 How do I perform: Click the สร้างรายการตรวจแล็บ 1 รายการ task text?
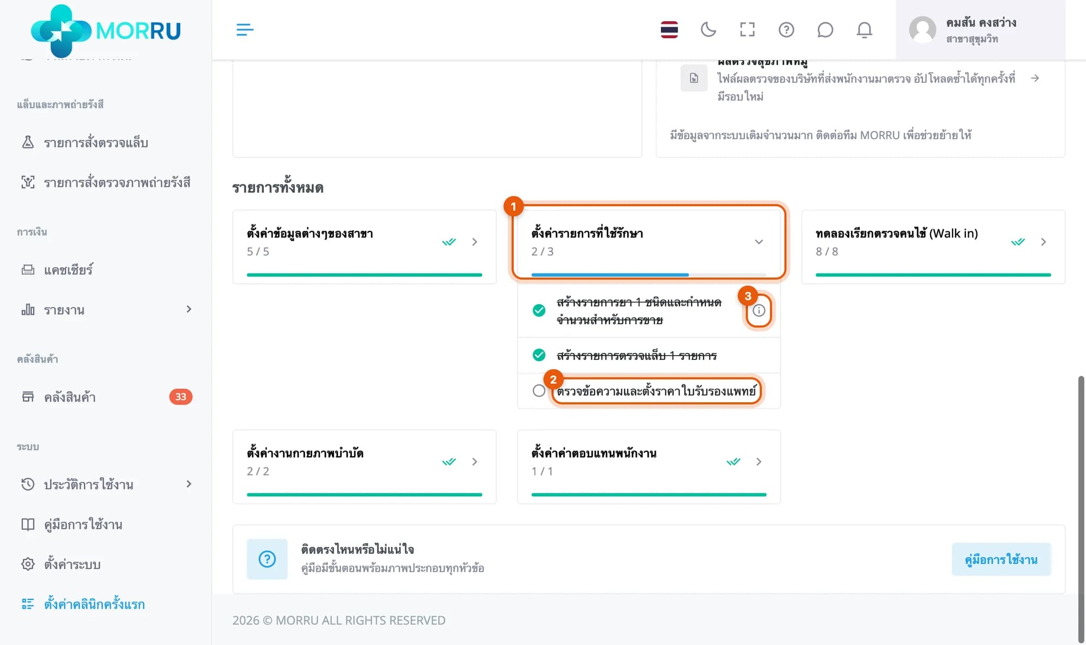coord(636,356)
